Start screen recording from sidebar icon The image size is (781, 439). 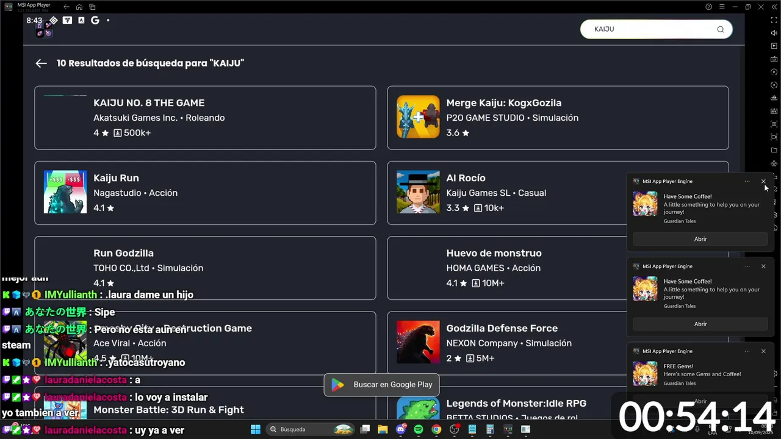click(774, 137)
